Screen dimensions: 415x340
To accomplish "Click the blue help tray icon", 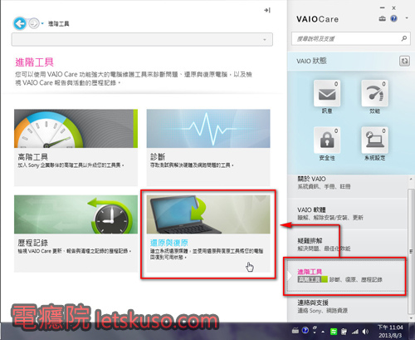I will [x=305, y=330].
